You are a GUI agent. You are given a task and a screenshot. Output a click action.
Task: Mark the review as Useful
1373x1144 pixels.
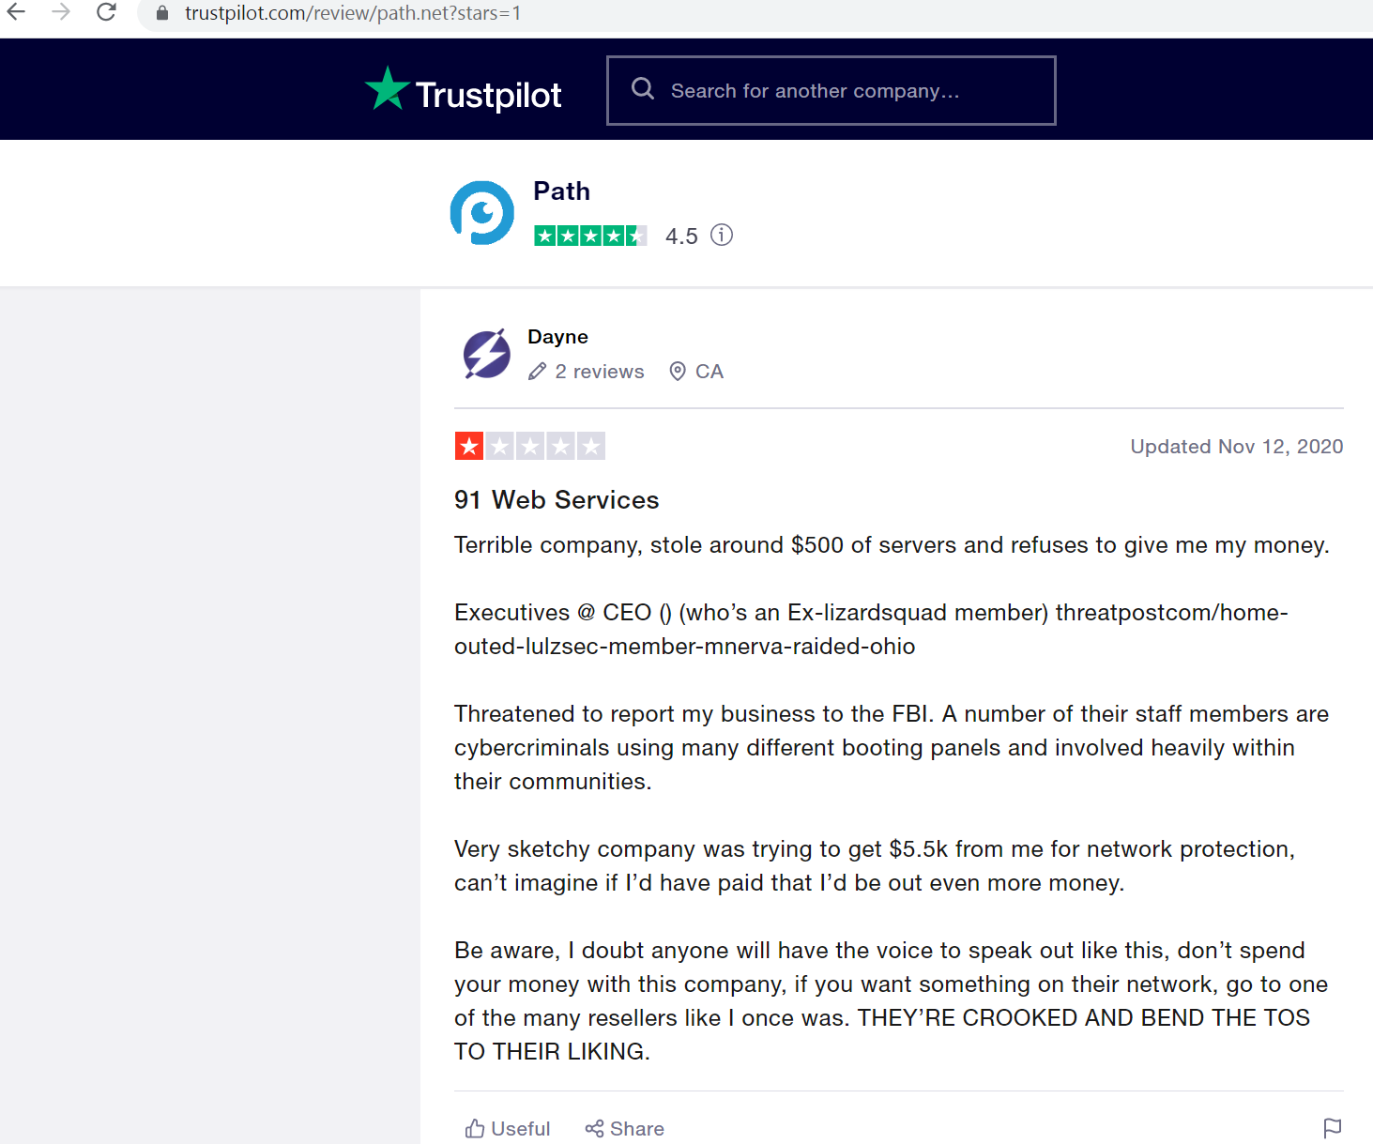click(508, 1128)
